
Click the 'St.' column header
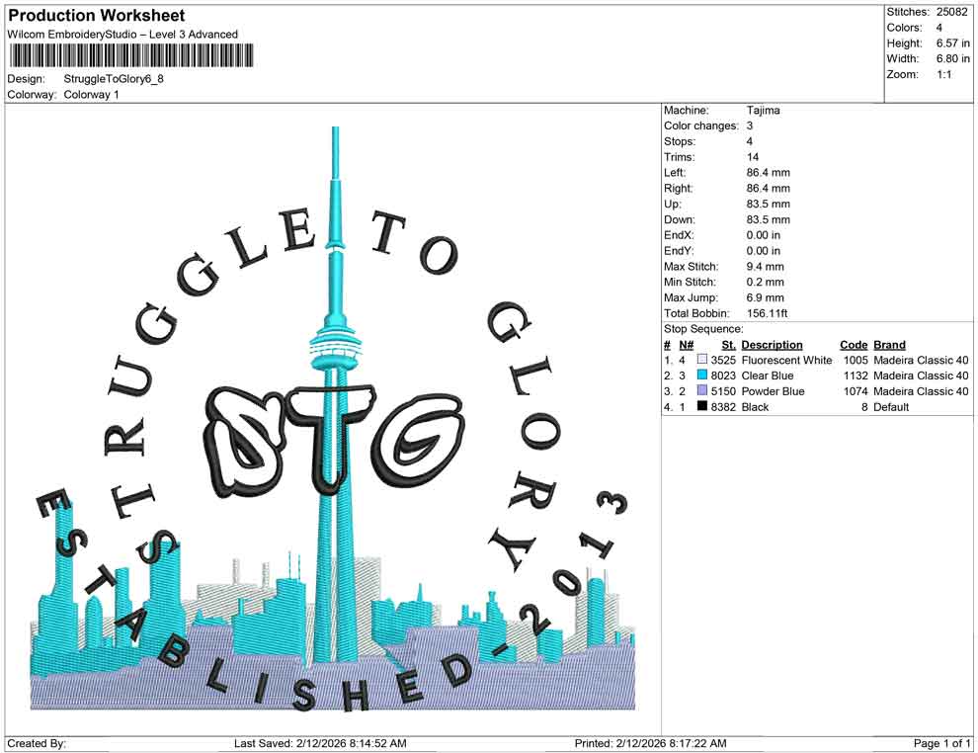tap(728, 345)
